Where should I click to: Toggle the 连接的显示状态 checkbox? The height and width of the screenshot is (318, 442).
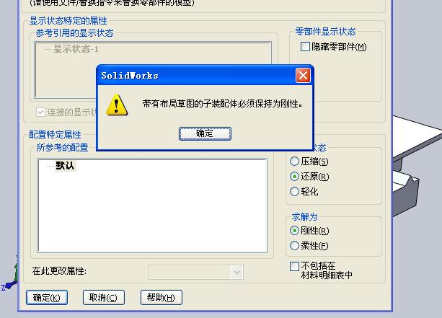click(x=40, y=112)
